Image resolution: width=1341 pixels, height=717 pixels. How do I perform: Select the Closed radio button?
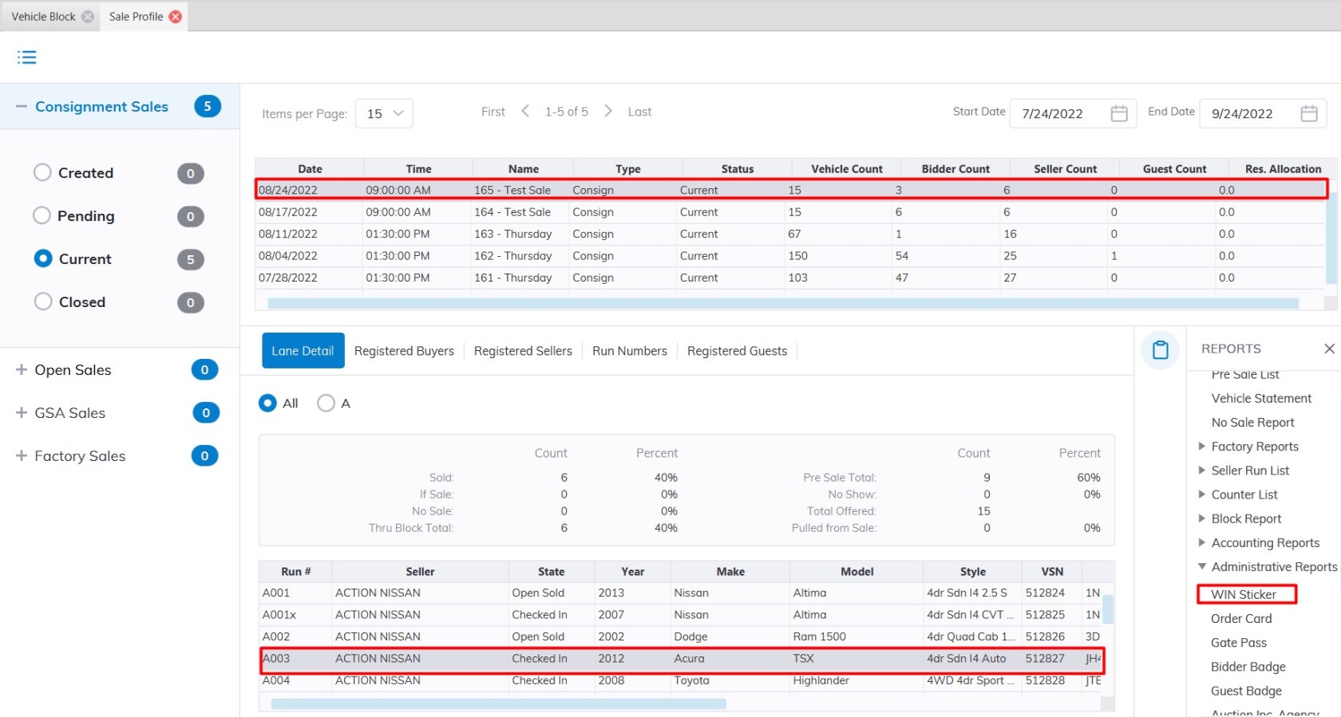[43, 301]
